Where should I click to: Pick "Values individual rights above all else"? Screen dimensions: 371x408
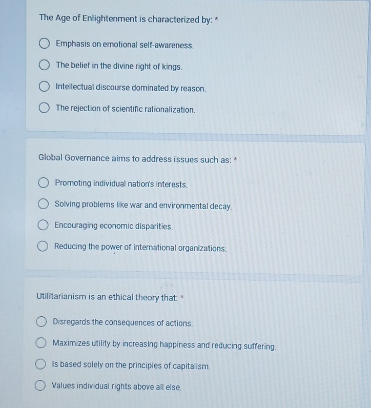pos(40,385)
